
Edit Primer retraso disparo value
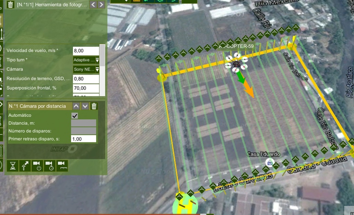(x=84, y=139)
